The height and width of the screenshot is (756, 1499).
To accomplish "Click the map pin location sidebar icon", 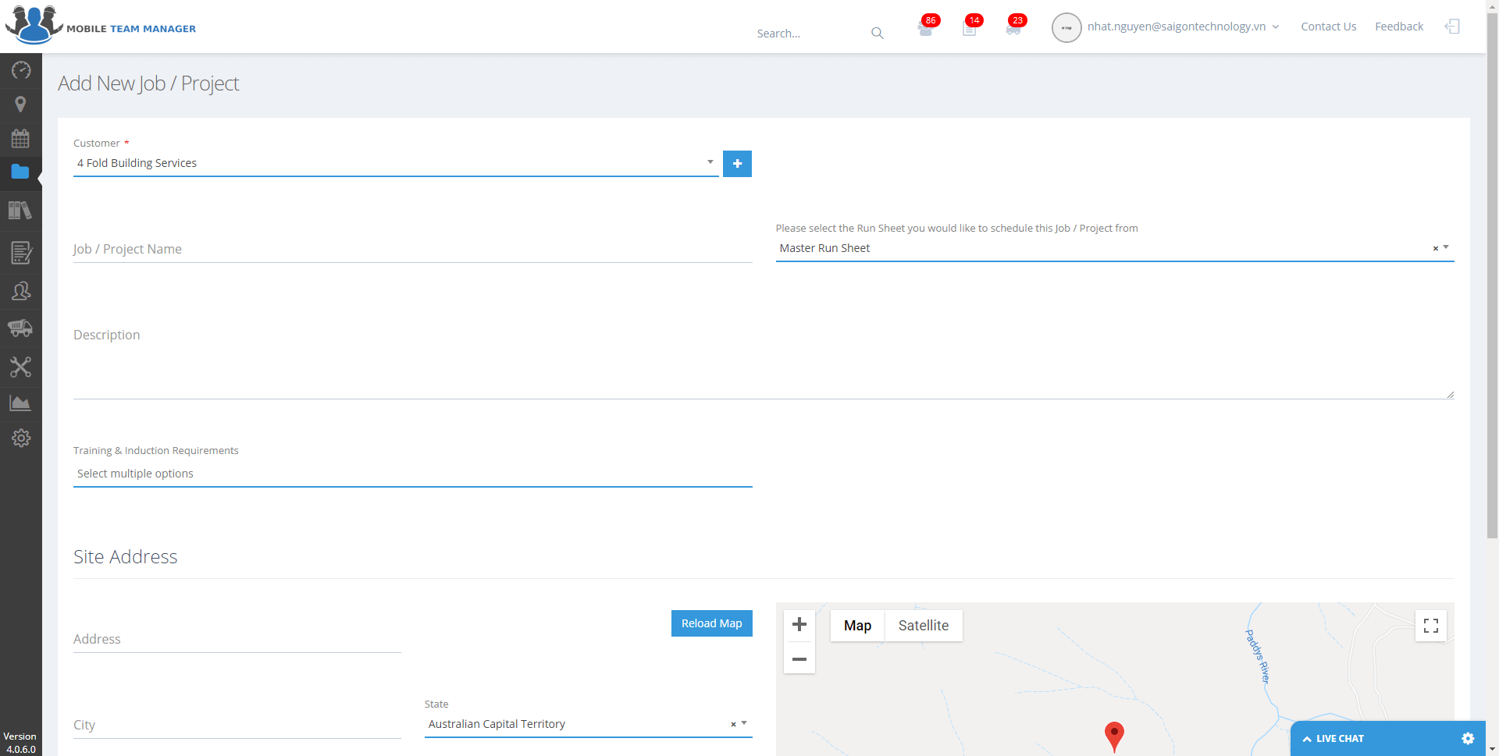I will pyautogui.click(x=21, y=105).
